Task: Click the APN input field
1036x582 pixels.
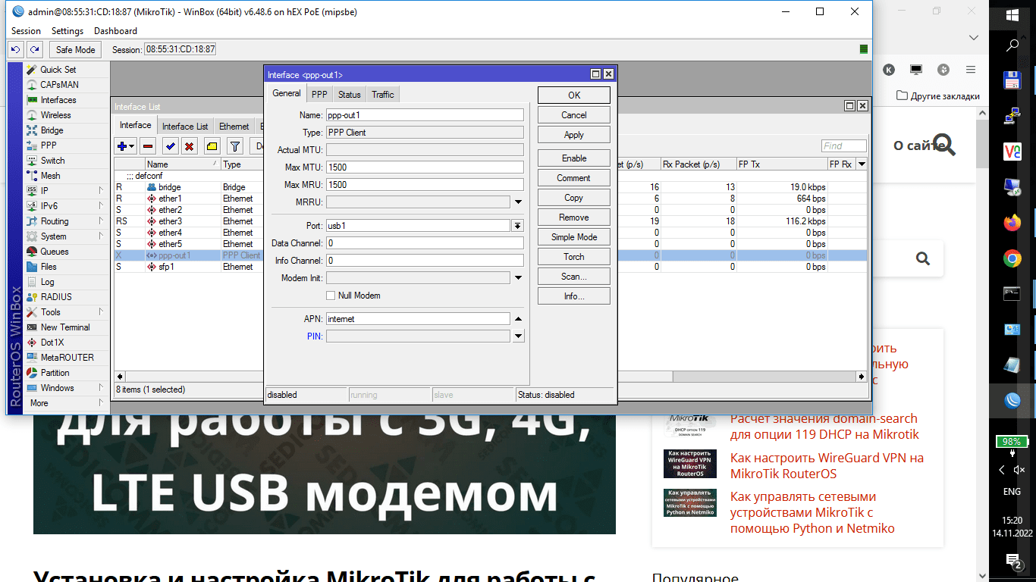Action: (417, 319)
